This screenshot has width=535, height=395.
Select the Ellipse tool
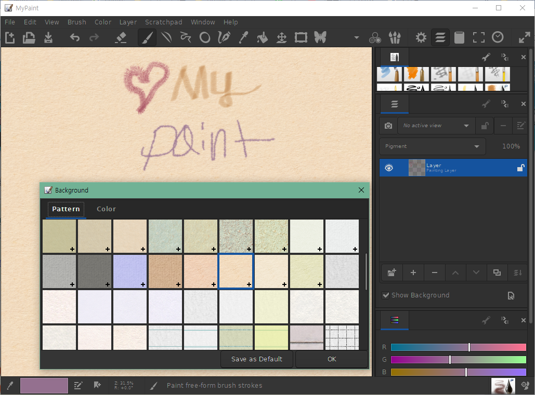click(205, 37)
